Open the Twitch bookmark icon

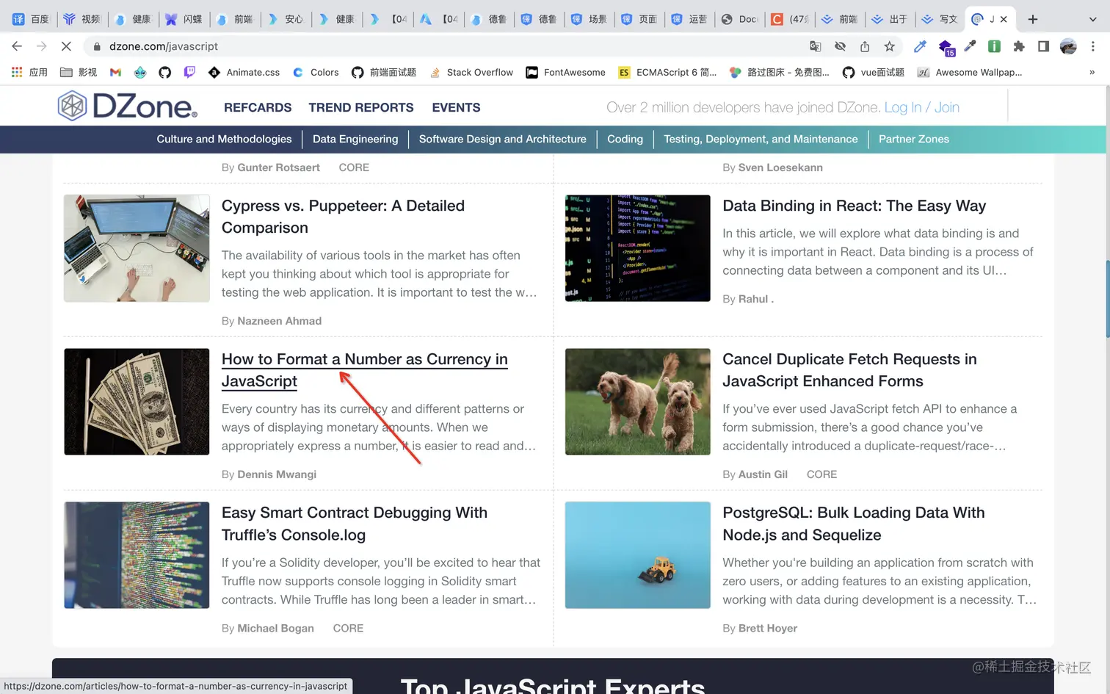(x=189, y=72)
